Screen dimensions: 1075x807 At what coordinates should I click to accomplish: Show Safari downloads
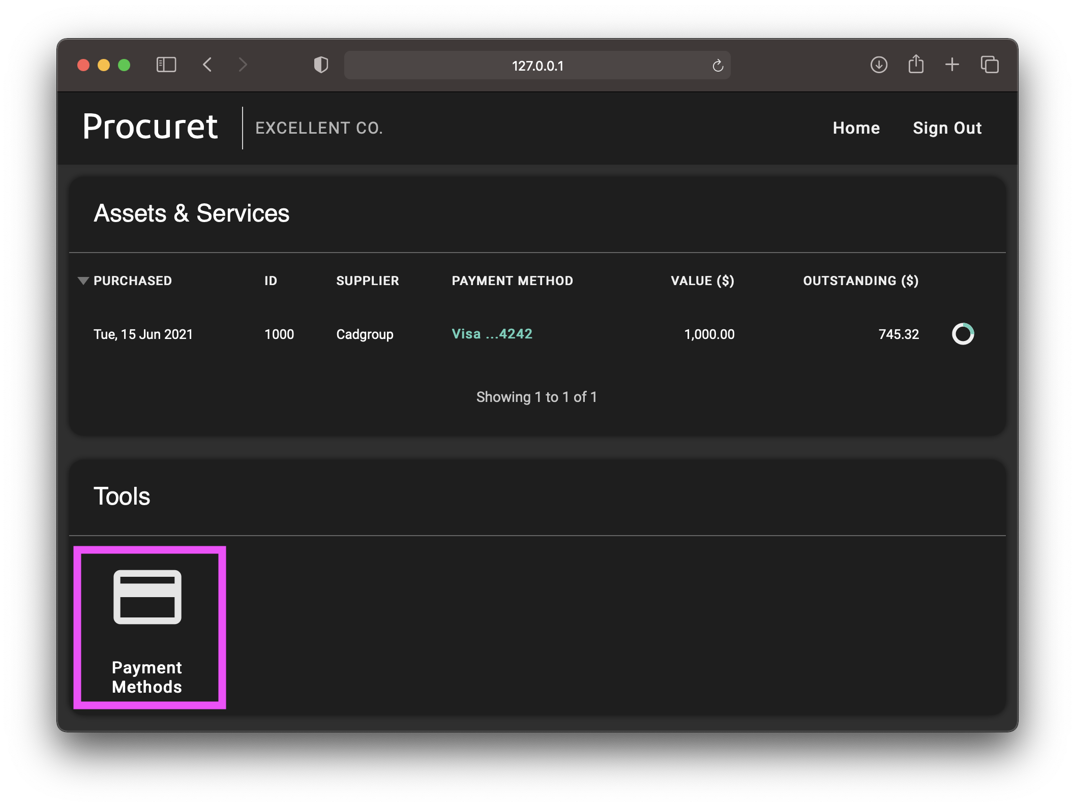pos(879,65)
